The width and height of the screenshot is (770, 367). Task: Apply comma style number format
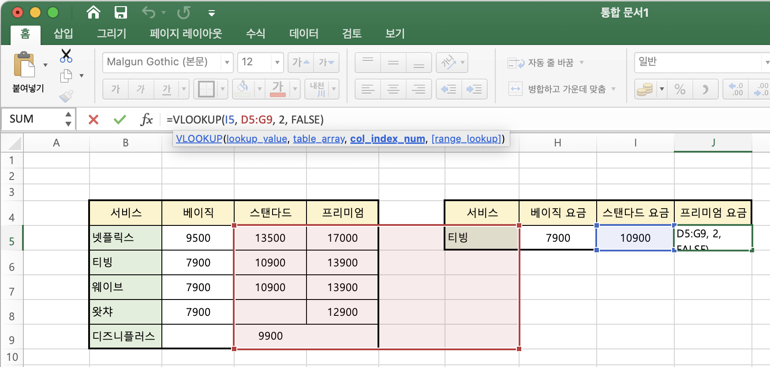[706, 89]
